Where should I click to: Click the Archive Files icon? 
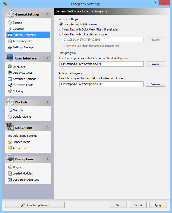pos(10,148)
